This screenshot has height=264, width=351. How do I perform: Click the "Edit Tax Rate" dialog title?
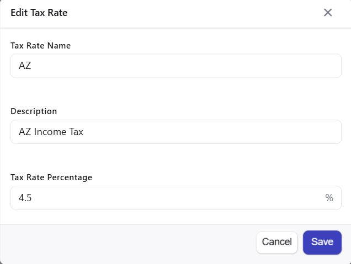tap(39, 13)
